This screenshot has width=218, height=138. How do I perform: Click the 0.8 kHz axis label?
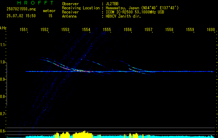(x=3, y=97)
